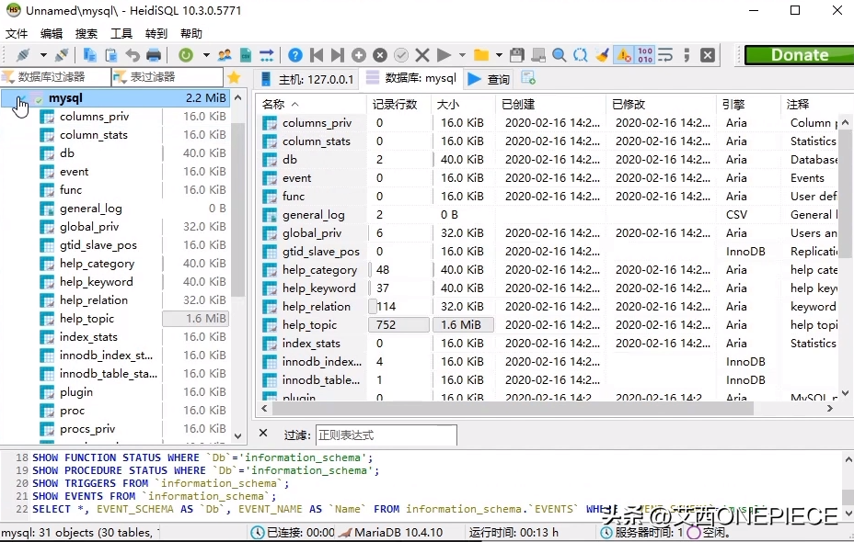Open the dropdown arrow beside the folder icon
Viewport: 854px width, 542px height.
(499, 55)
